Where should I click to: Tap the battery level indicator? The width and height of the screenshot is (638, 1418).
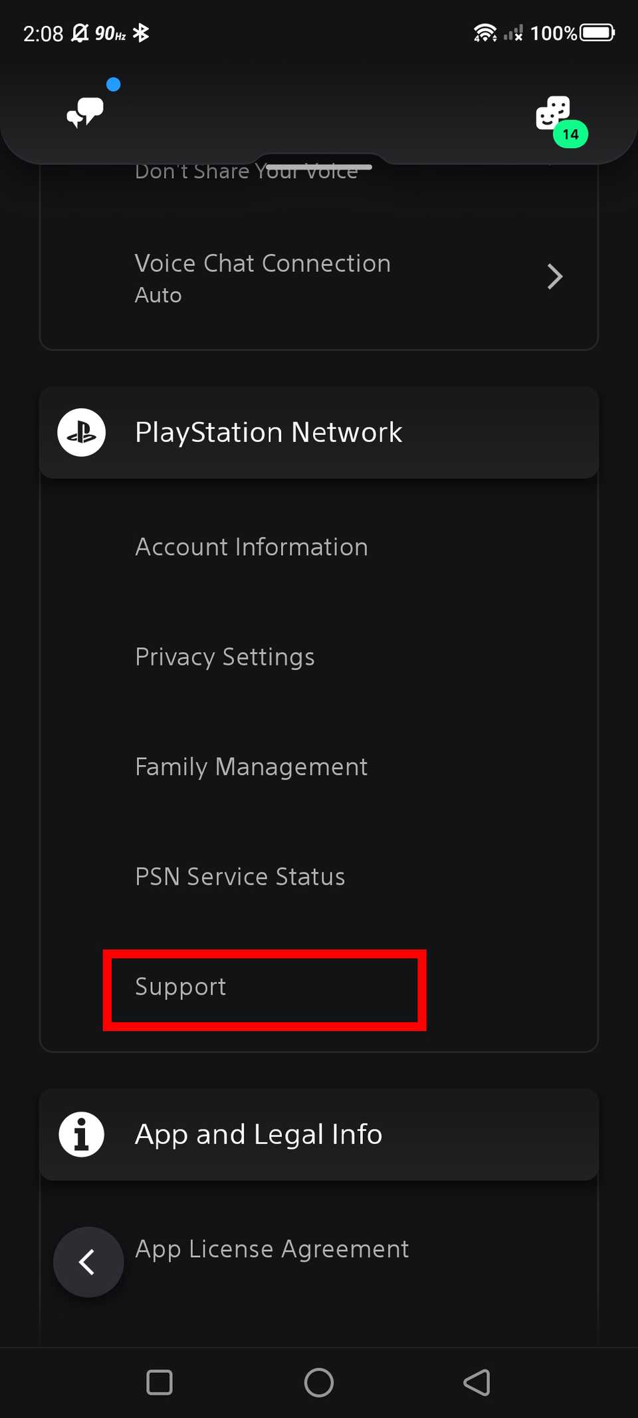(x=595, y=31)
